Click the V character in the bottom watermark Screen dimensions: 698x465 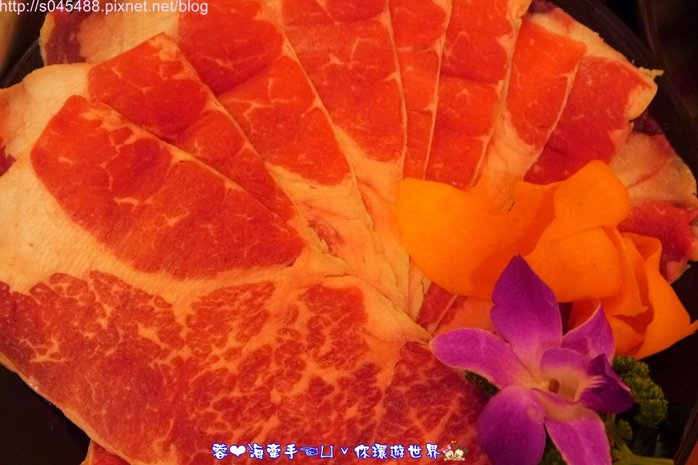pyautogui.click(x=344, y=452)
